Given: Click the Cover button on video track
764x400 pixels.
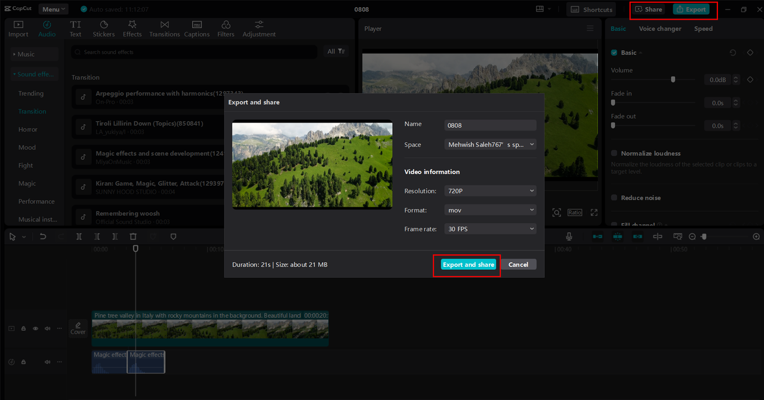Looking at the screenshot, I should coord(78,328).
